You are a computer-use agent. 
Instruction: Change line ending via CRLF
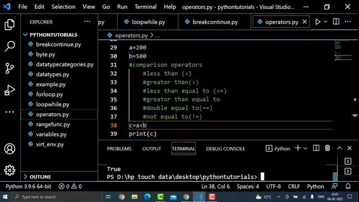(x=294, y=186)
